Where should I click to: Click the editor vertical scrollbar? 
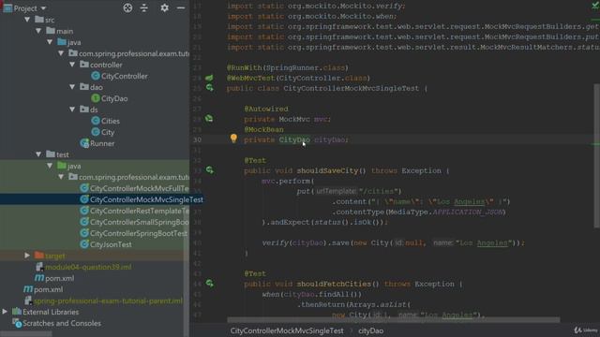click(x=596, y=156)
